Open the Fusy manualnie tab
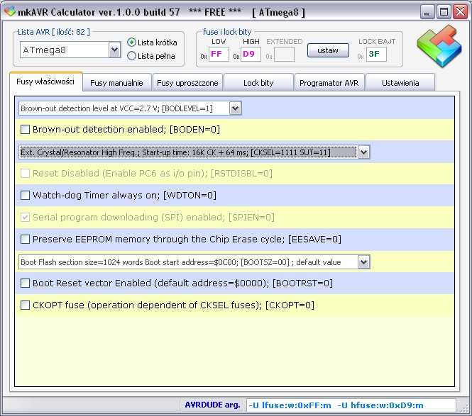This screenshot has width=472, height=416. pyautogui.click(x=117, y=83)
